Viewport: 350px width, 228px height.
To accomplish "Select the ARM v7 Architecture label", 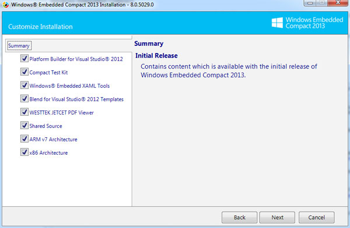I will (53, 140).
